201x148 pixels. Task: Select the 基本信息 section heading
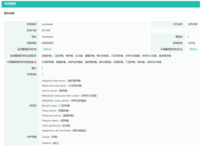point(9,13)
